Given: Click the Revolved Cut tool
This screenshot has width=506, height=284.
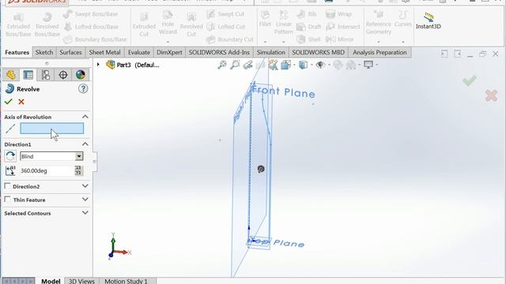Looking at the screenshot, I should pos(191,24).
